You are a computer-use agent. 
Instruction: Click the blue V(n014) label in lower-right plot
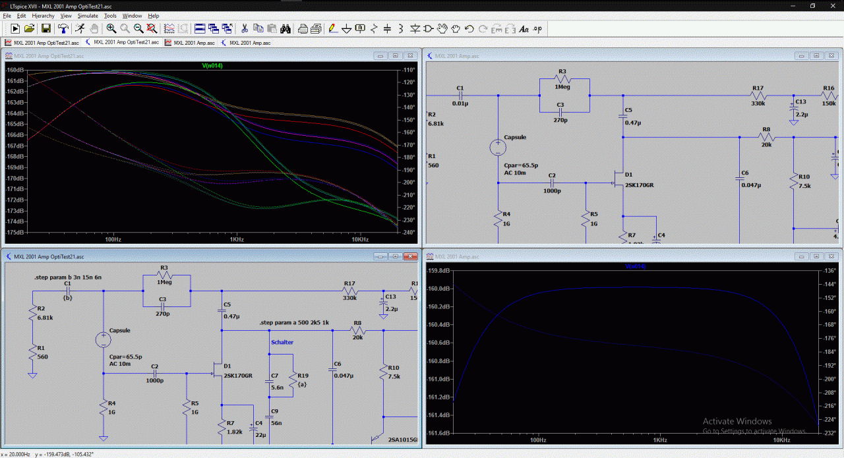click(634, 266)
